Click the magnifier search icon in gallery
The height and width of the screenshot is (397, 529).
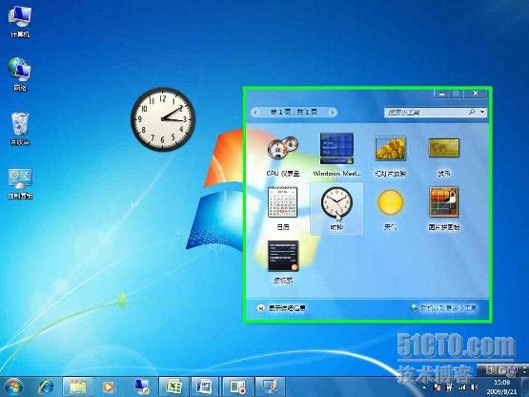(472, 112)
